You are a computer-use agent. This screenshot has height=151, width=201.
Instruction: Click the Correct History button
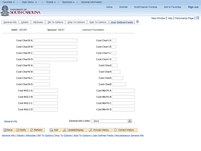click(125, 130)
